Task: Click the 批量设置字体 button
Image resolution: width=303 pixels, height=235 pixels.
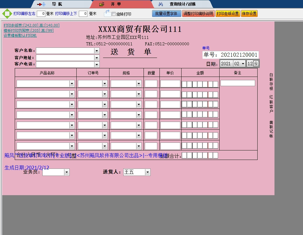Action: pyautogui.click(x=166, y=13)
